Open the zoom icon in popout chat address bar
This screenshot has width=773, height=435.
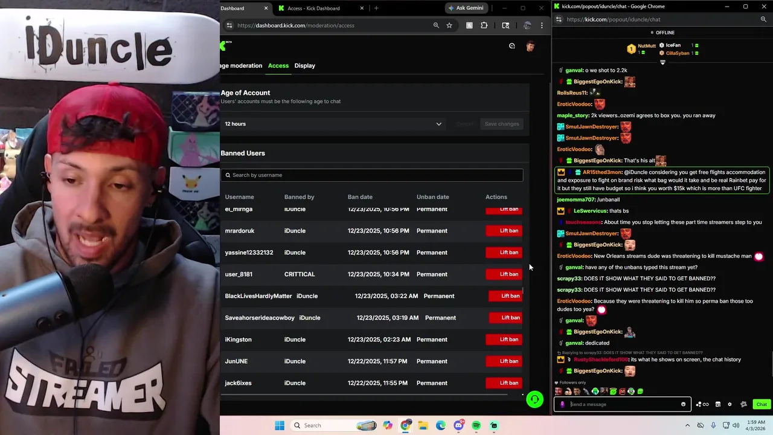click(763, 19)
